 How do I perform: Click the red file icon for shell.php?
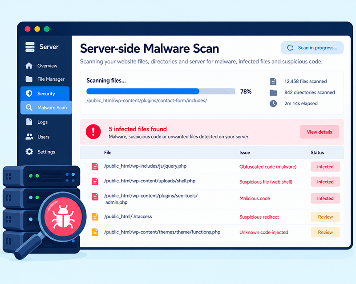pyautogui.click(x=95, y=181)
